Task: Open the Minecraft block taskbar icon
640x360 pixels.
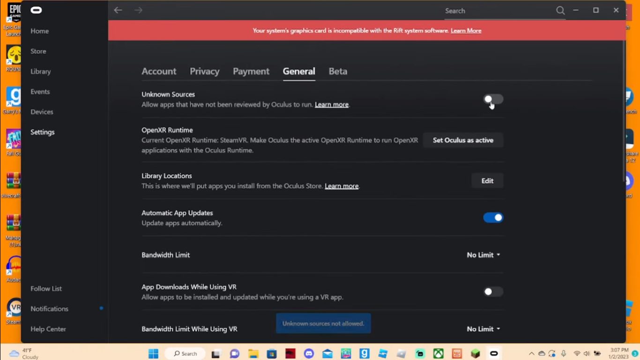Action: (476, 353)
